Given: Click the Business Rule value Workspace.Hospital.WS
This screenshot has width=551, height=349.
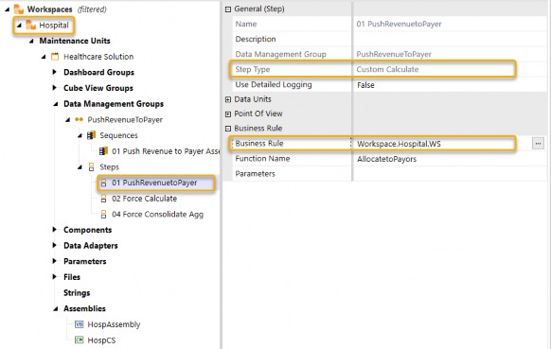Looking at the screenshot, I should point(399,144).
